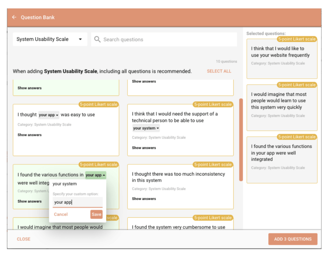Click the magnifier icon in search bar

(97, 40)
